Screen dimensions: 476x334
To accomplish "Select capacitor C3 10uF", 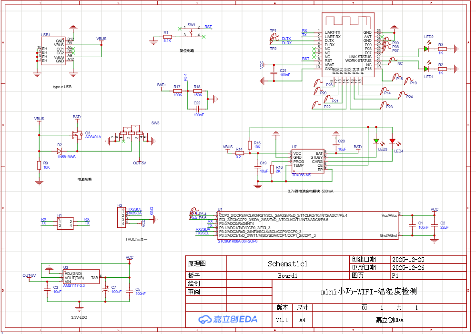I will [x=47, y=290].
